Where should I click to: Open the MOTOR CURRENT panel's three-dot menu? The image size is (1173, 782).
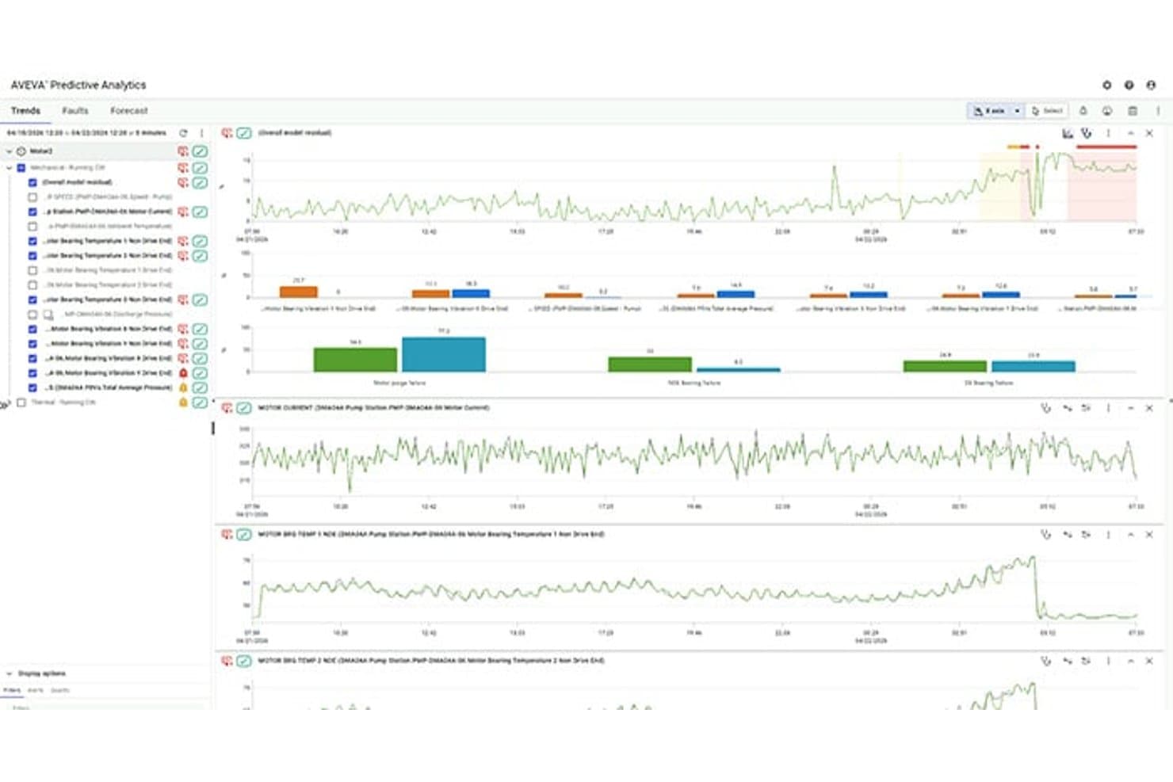1108,408
